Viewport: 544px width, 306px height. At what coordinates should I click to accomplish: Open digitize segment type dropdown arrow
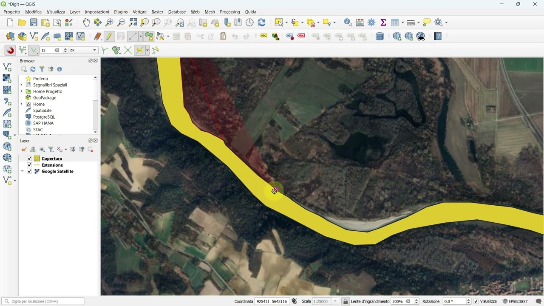point(140,37)
